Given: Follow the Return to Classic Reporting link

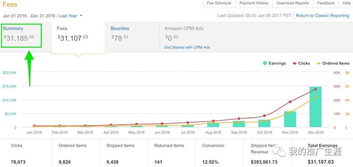Looking at the screenshot, I should [322, 16].
